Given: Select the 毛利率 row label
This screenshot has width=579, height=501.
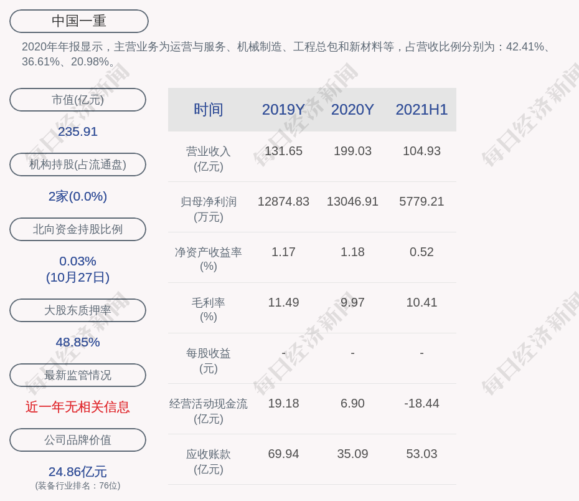Looking at the screenshot, I should pos(209,309).
